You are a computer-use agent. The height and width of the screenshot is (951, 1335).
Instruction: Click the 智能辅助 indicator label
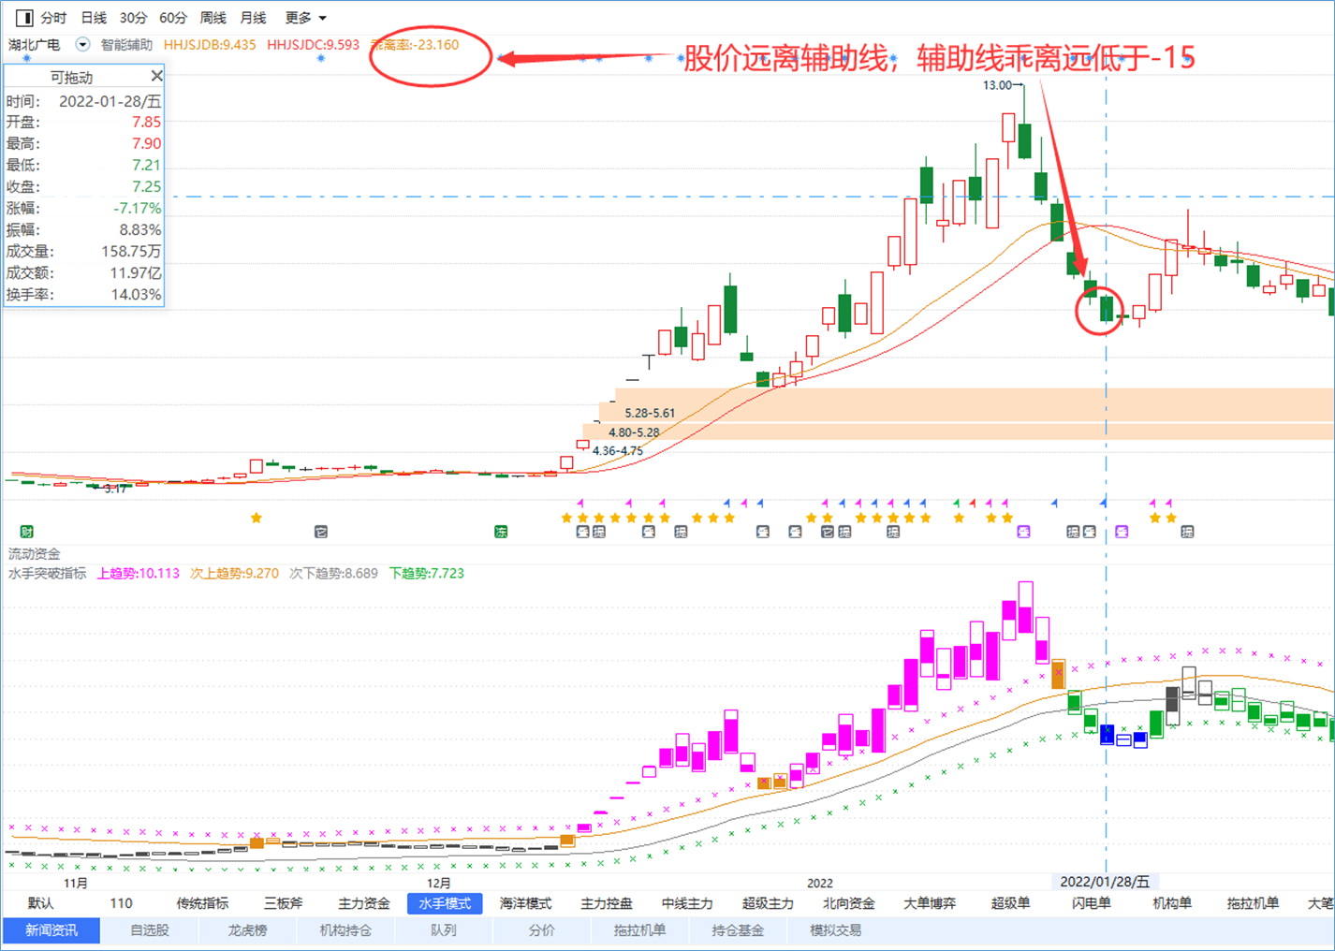click(x=126, y=44)
